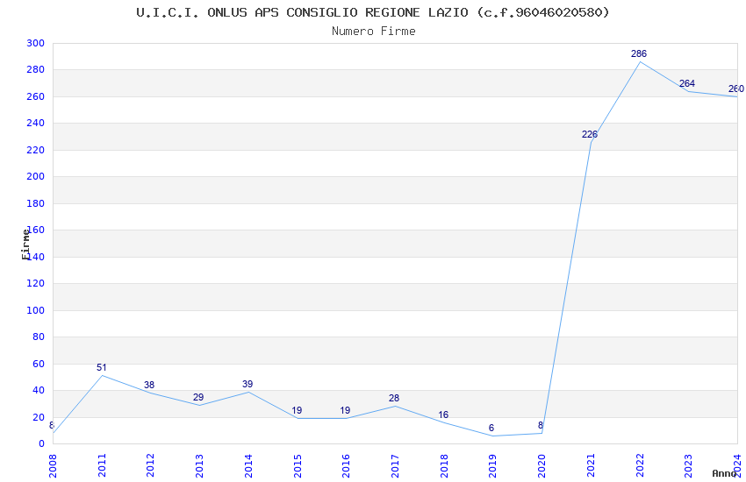
Task: Click the x-axis year 2017
Action: 395,465
